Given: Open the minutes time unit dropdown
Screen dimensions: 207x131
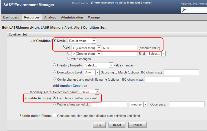Looking at the screenshot, I should pos(138,105).
